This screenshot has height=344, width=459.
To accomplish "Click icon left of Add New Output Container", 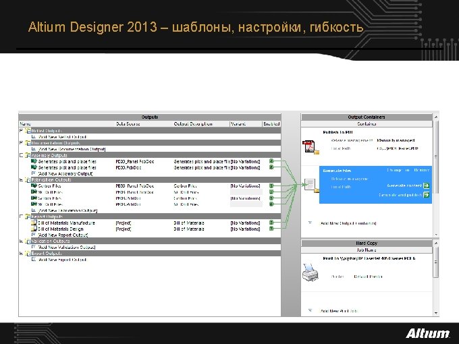I will pos(310,223).
